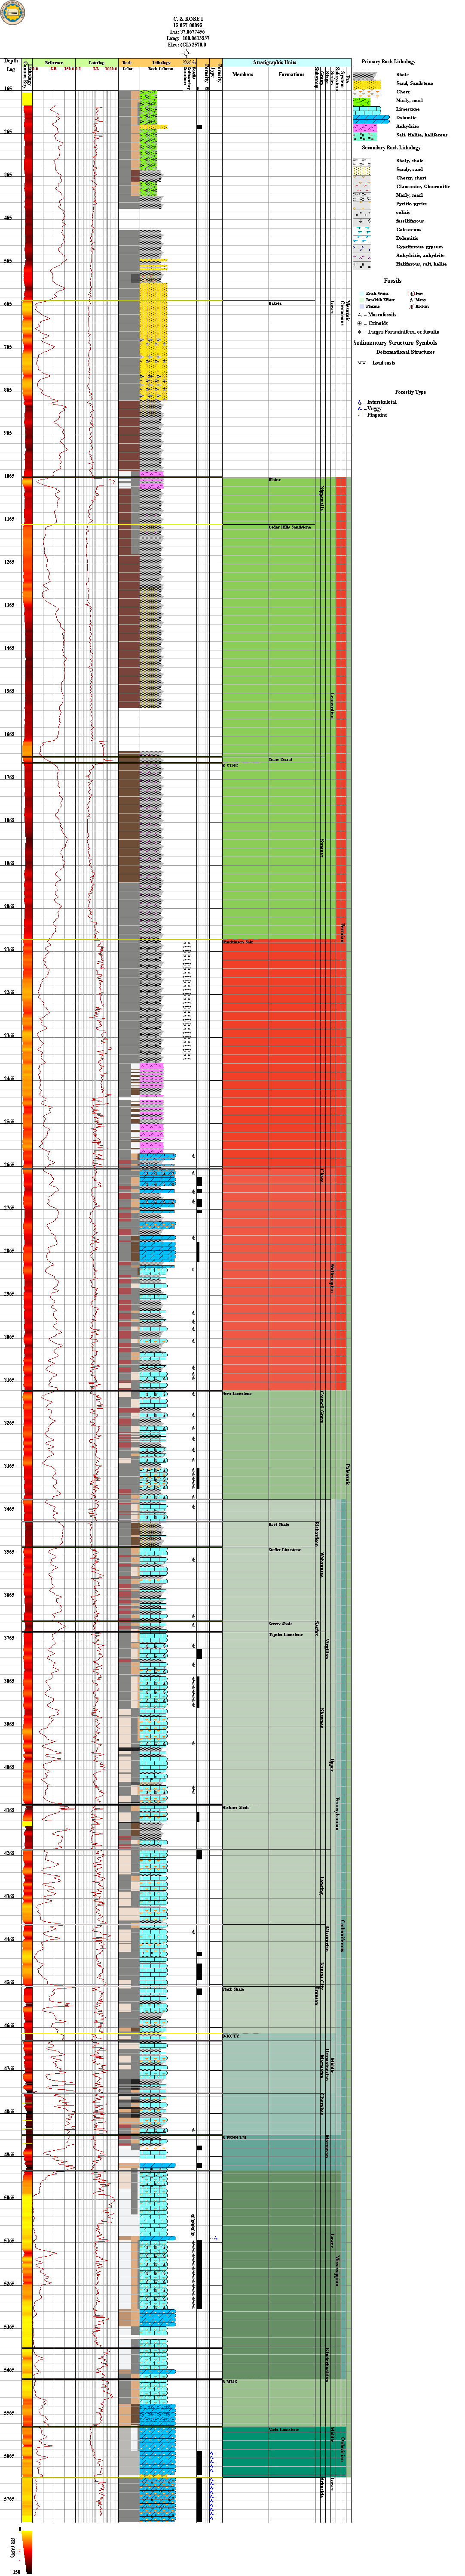Select the Salt, Halite legend pattern icon

coord(365,136)
